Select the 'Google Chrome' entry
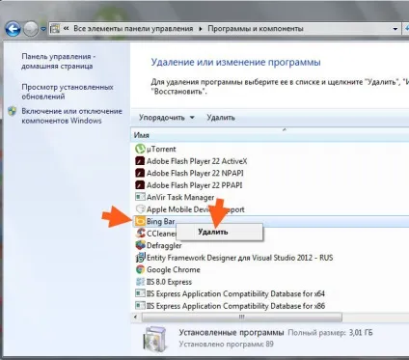Viewport: 409px width, 360px height. pyautogui.click(x=174, y=269)
